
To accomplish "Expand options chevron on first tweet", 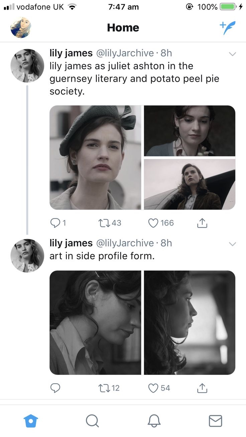I will pos(232,54).
